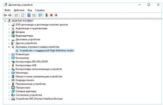Click the red X uninstall device icon
Viewport: 163px width, 105px height.
(51, 15)
